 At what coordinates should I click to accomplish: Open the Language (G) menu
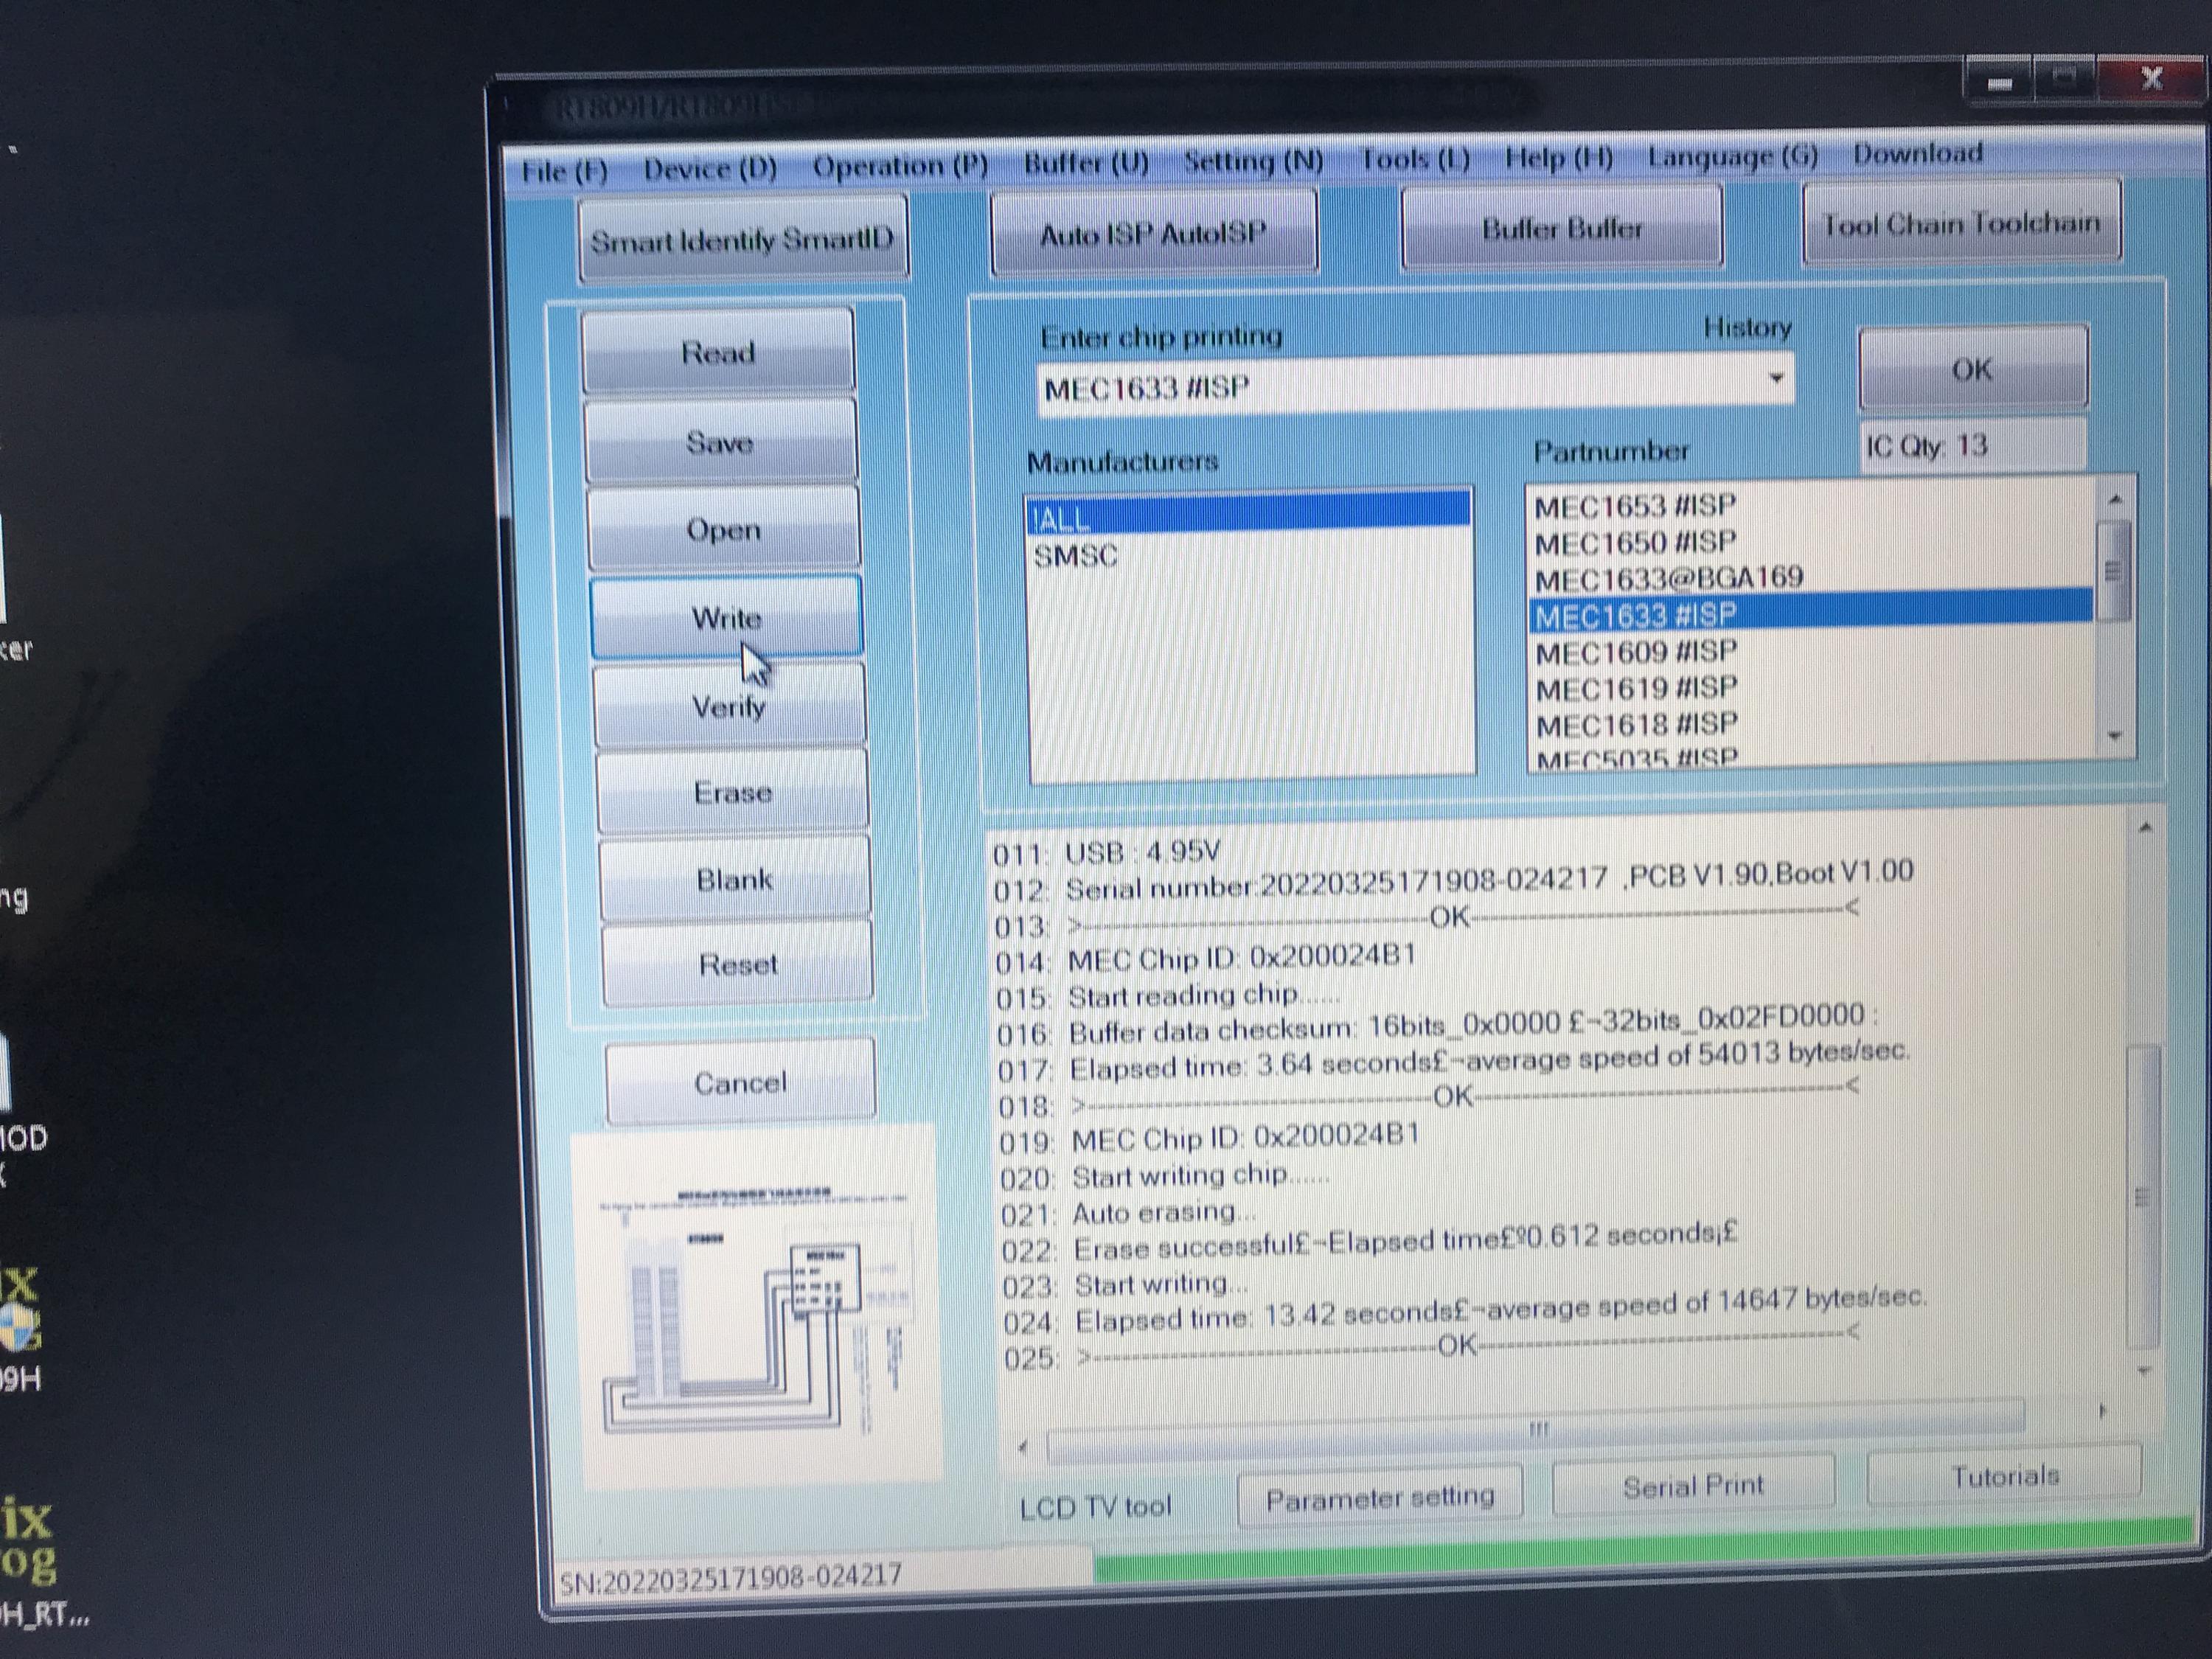point(1732,156)
